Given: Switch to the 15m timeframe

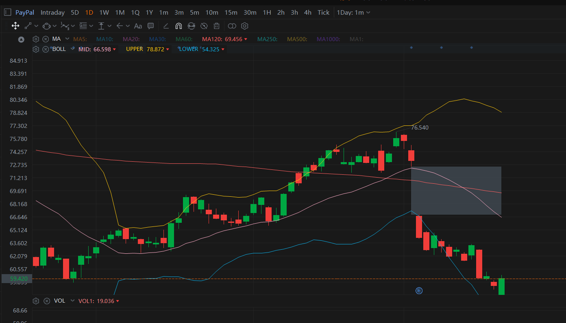Looking at the screenshot, I should pyautogui.click(x=231, y=12).
